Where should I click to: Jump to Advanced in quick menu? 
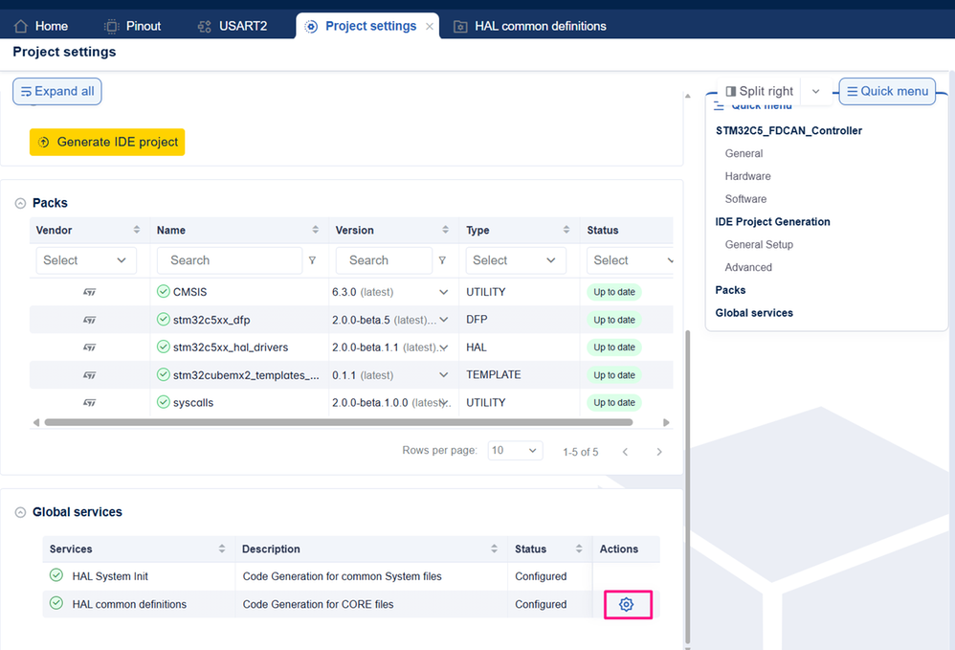[x=748, y=267]
